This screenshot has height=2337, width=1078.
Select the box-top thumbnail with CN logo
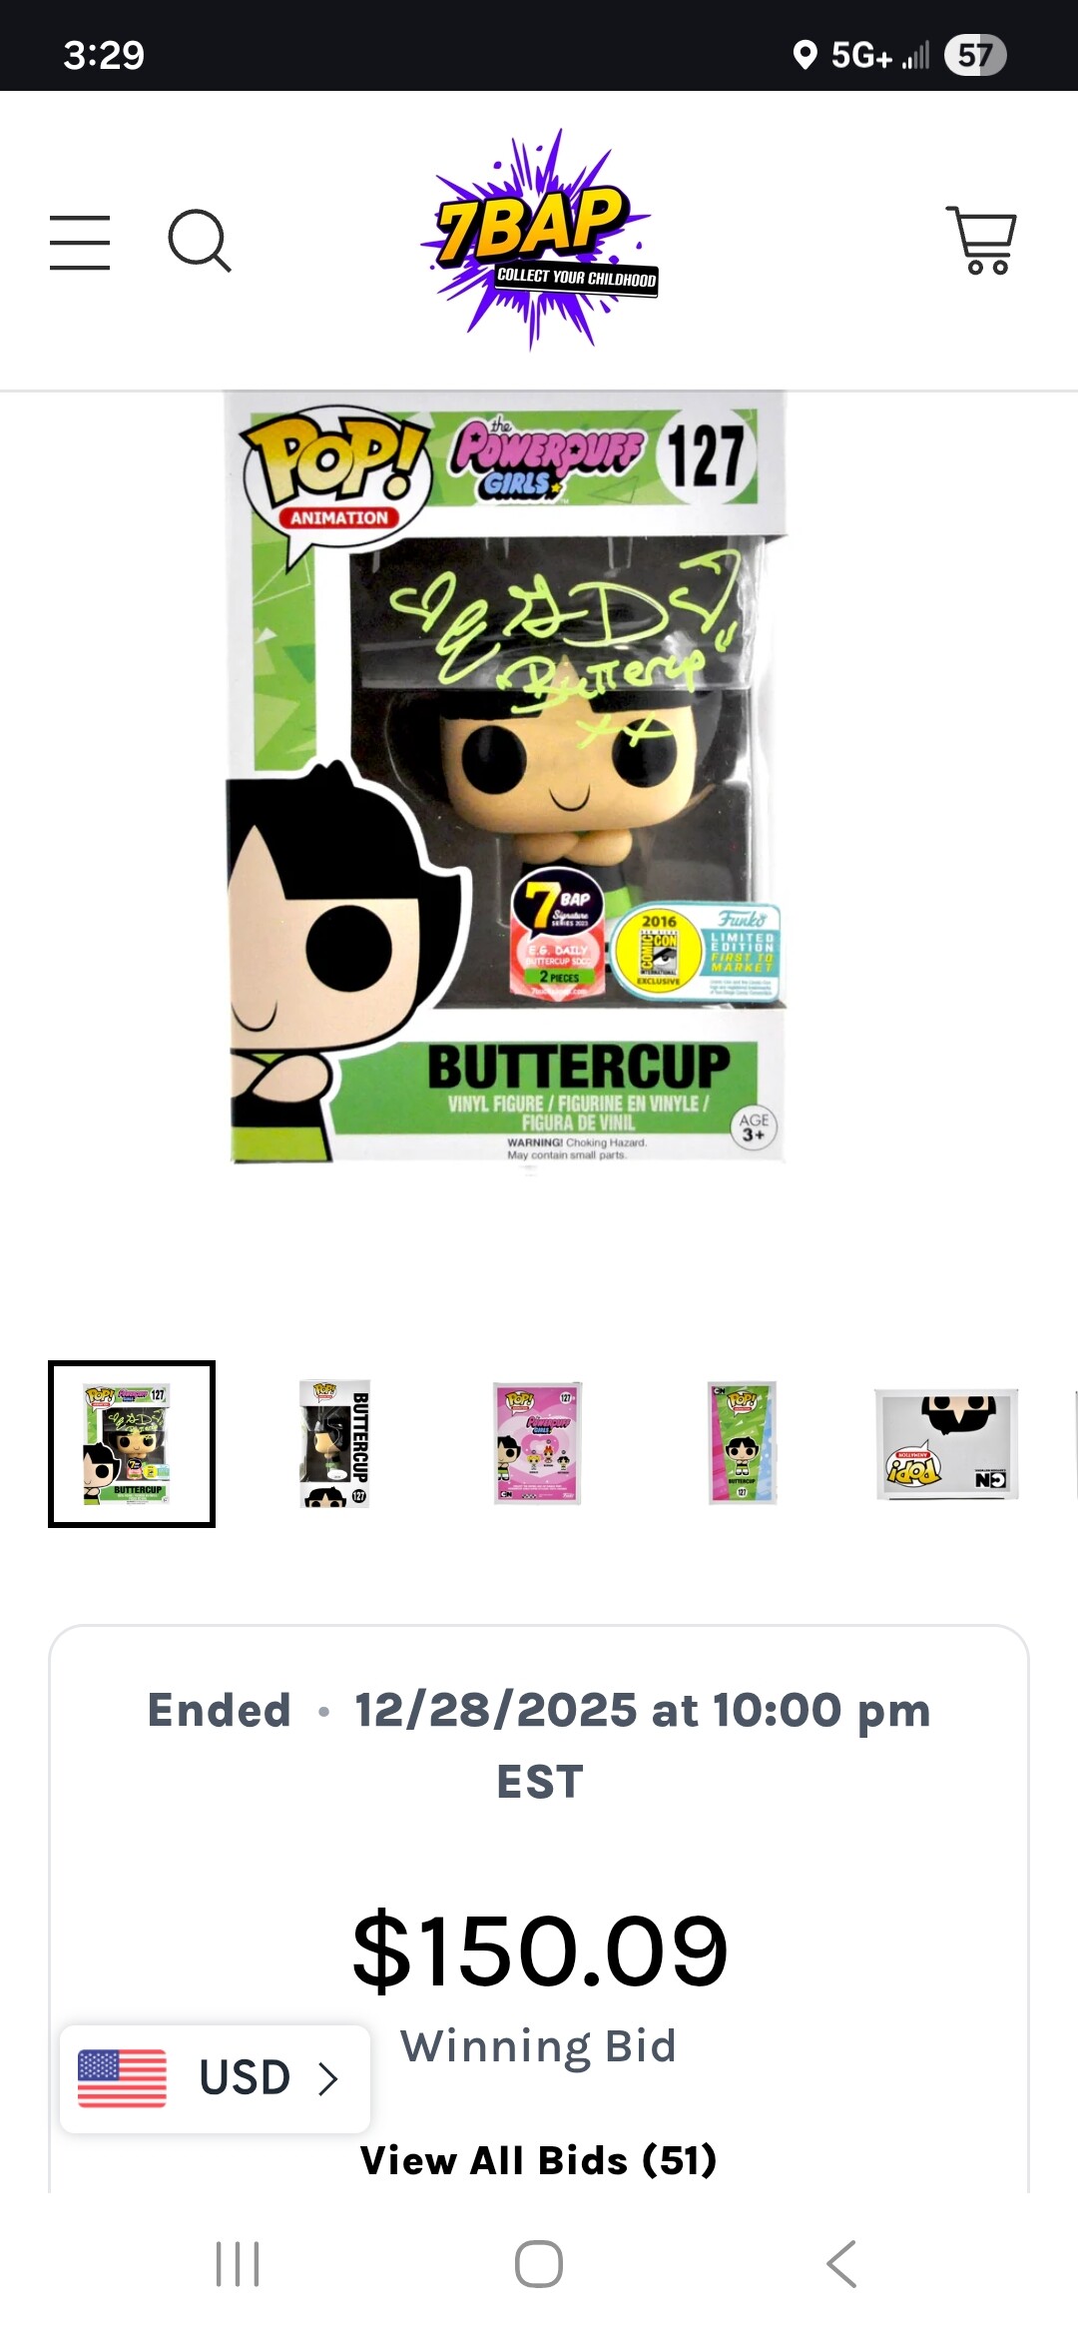click(946, 1443)
